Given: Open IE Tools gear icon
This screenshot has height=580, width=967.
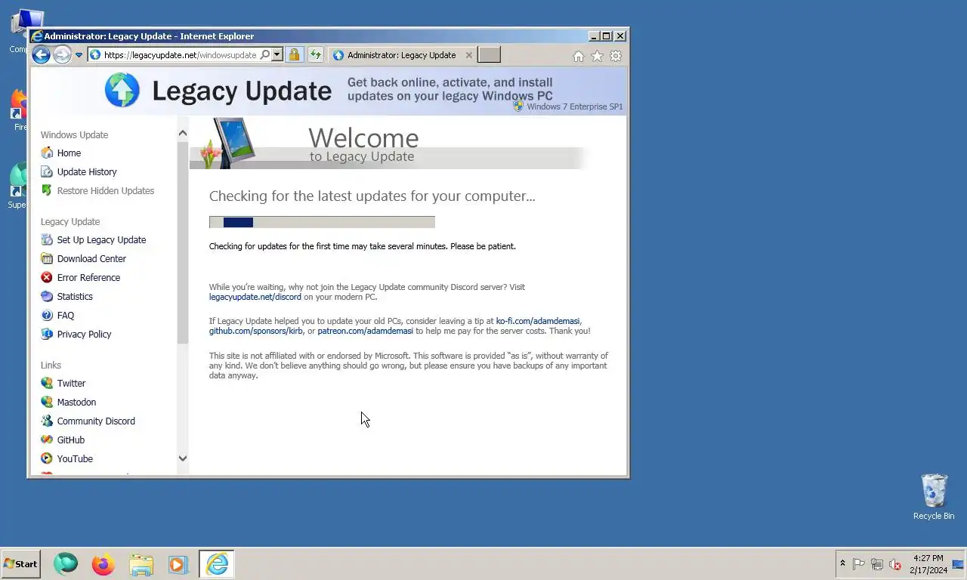Looking at the screenshot, I should tap(616, 56).
